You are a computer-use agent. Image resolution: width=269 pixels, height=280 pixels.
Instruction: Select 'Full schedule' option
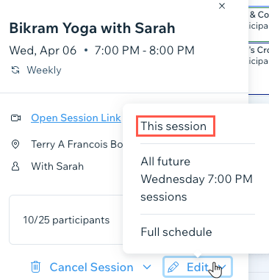tap(176, 232)
